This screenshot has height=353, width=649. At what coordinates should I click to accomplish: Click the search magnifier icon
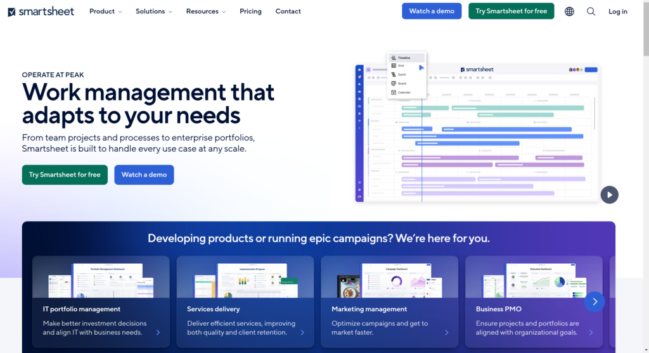point(591,11)
